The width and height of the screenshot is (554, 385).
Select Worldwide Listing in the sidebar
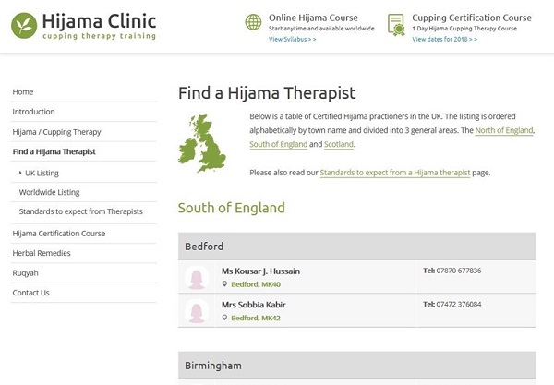pos(49,192)
